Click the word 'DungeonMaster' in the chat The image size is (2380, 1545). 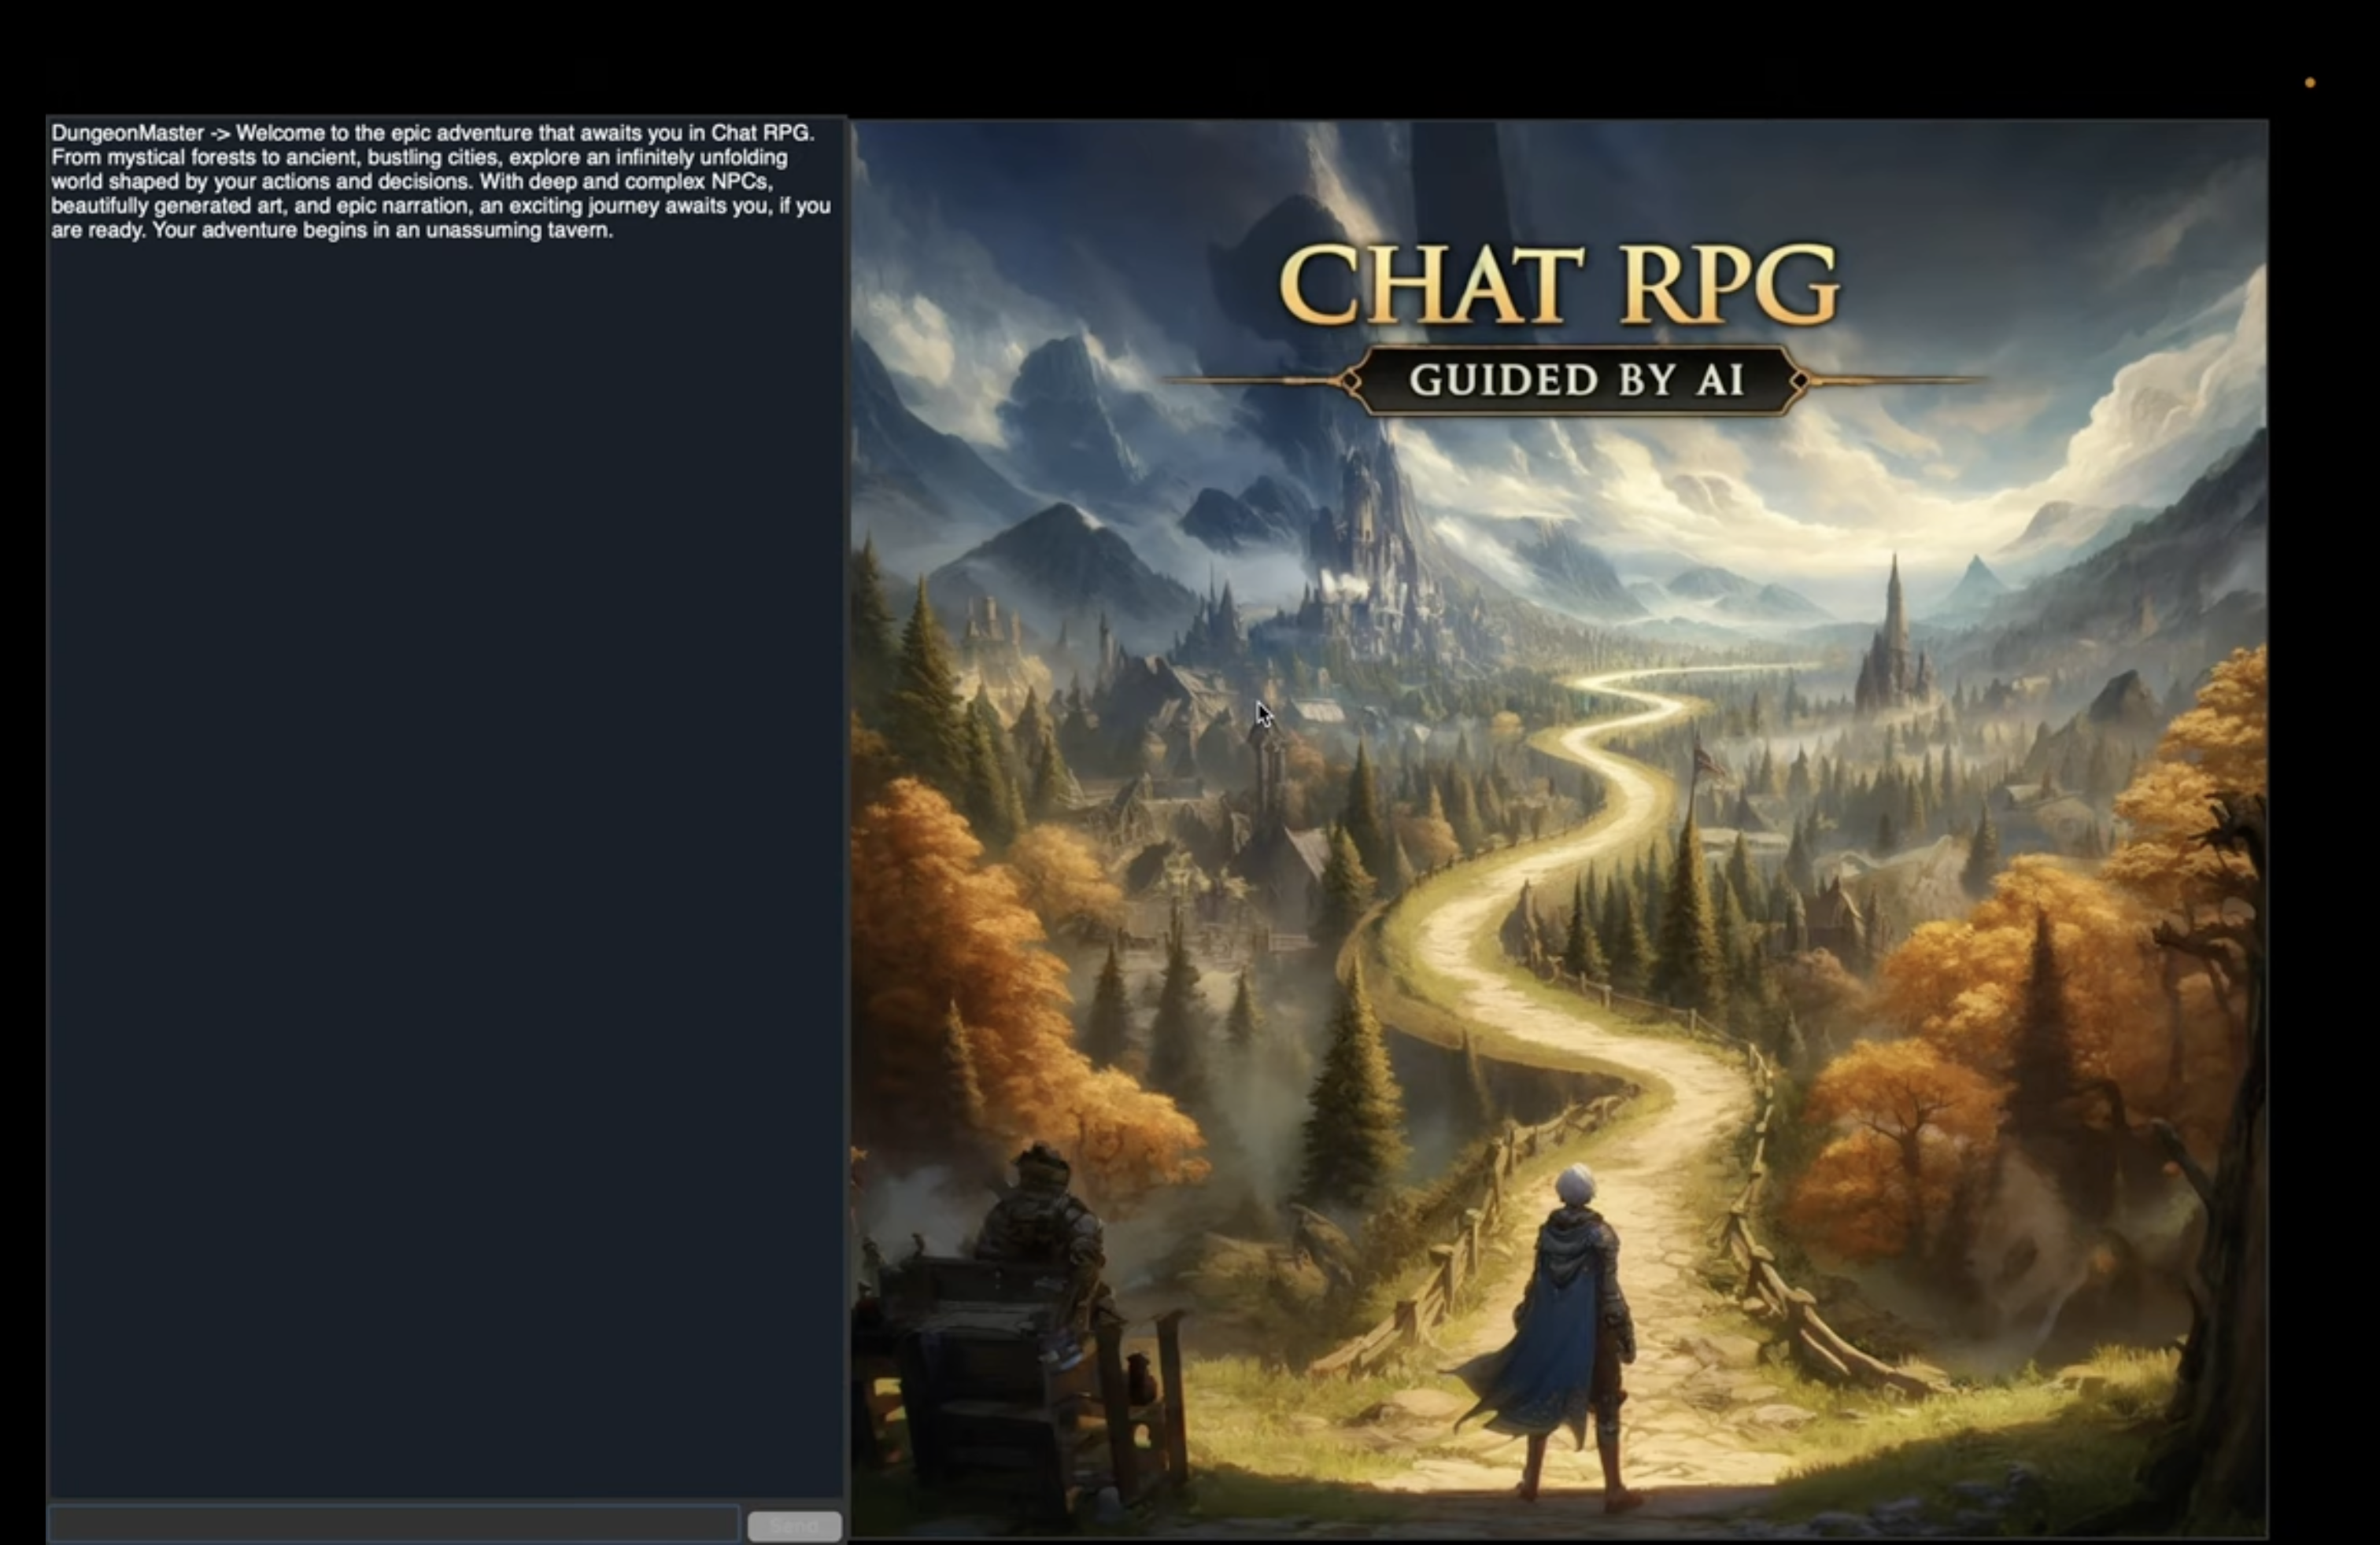127,133
